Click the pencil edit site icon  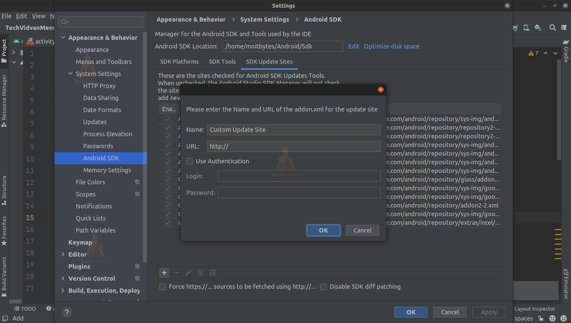point(188,273)
